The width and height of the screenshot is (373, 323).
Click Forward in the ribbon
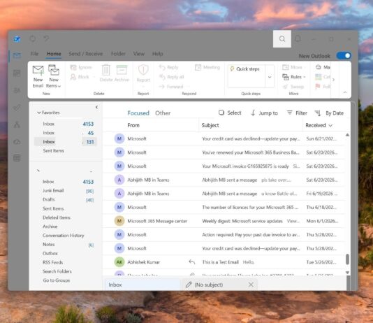point(172,87)
